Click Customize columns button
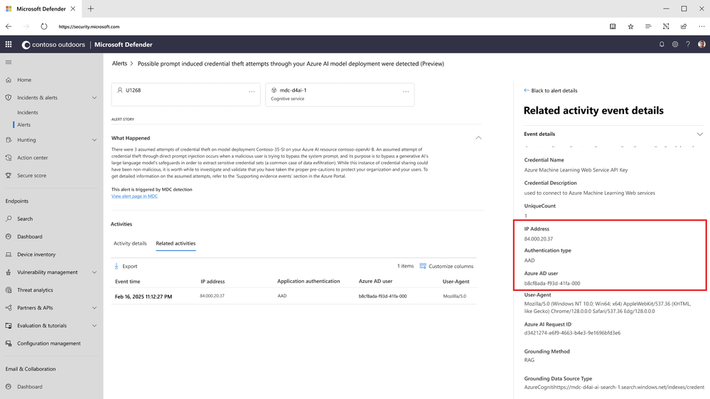Screen dimensions: 710x399 (x=446, y=266)
